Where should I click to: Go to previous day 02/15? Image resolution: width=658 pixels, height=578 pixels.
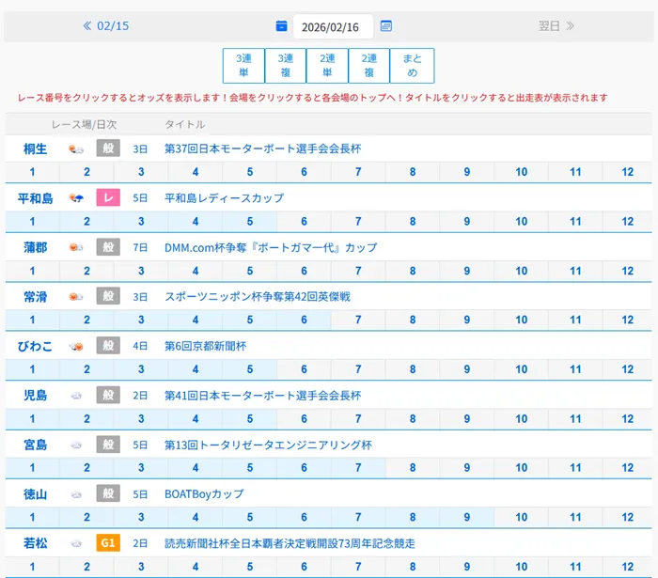(x=106, y=26)
